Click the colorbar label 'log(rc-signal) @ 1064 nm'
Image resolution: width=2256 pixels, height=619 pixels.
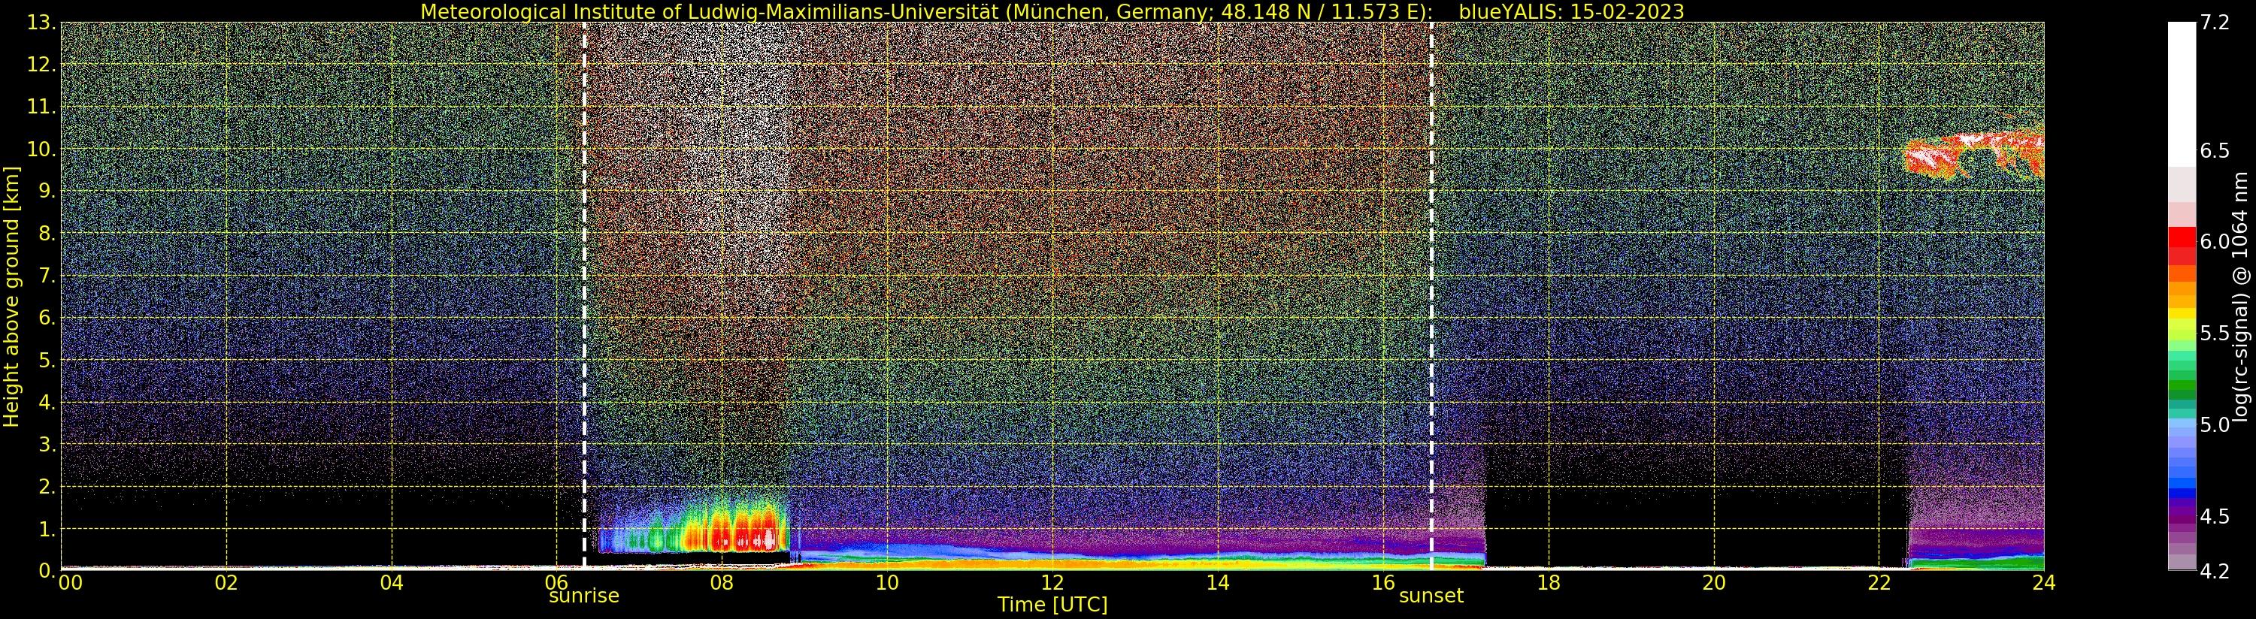coord(2241,297)
